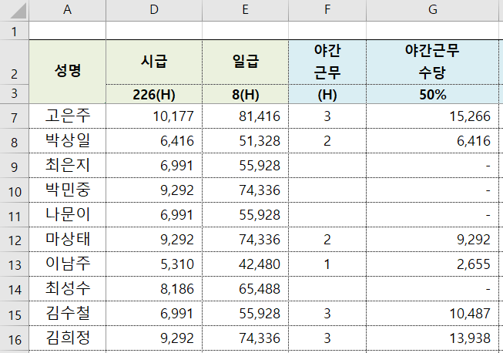This screenshot has width=503, height=353.
Task: Select the 8(H) cell
Action: click(x=246, y=94)
